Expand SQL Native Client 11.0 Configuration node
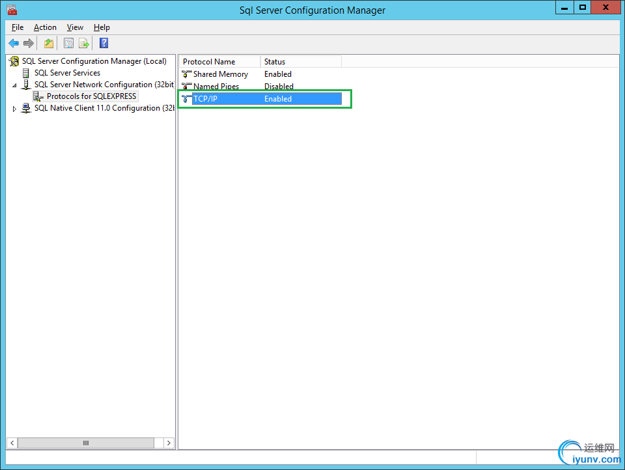This screenshot has height=470, width=625. coord(14,109)
